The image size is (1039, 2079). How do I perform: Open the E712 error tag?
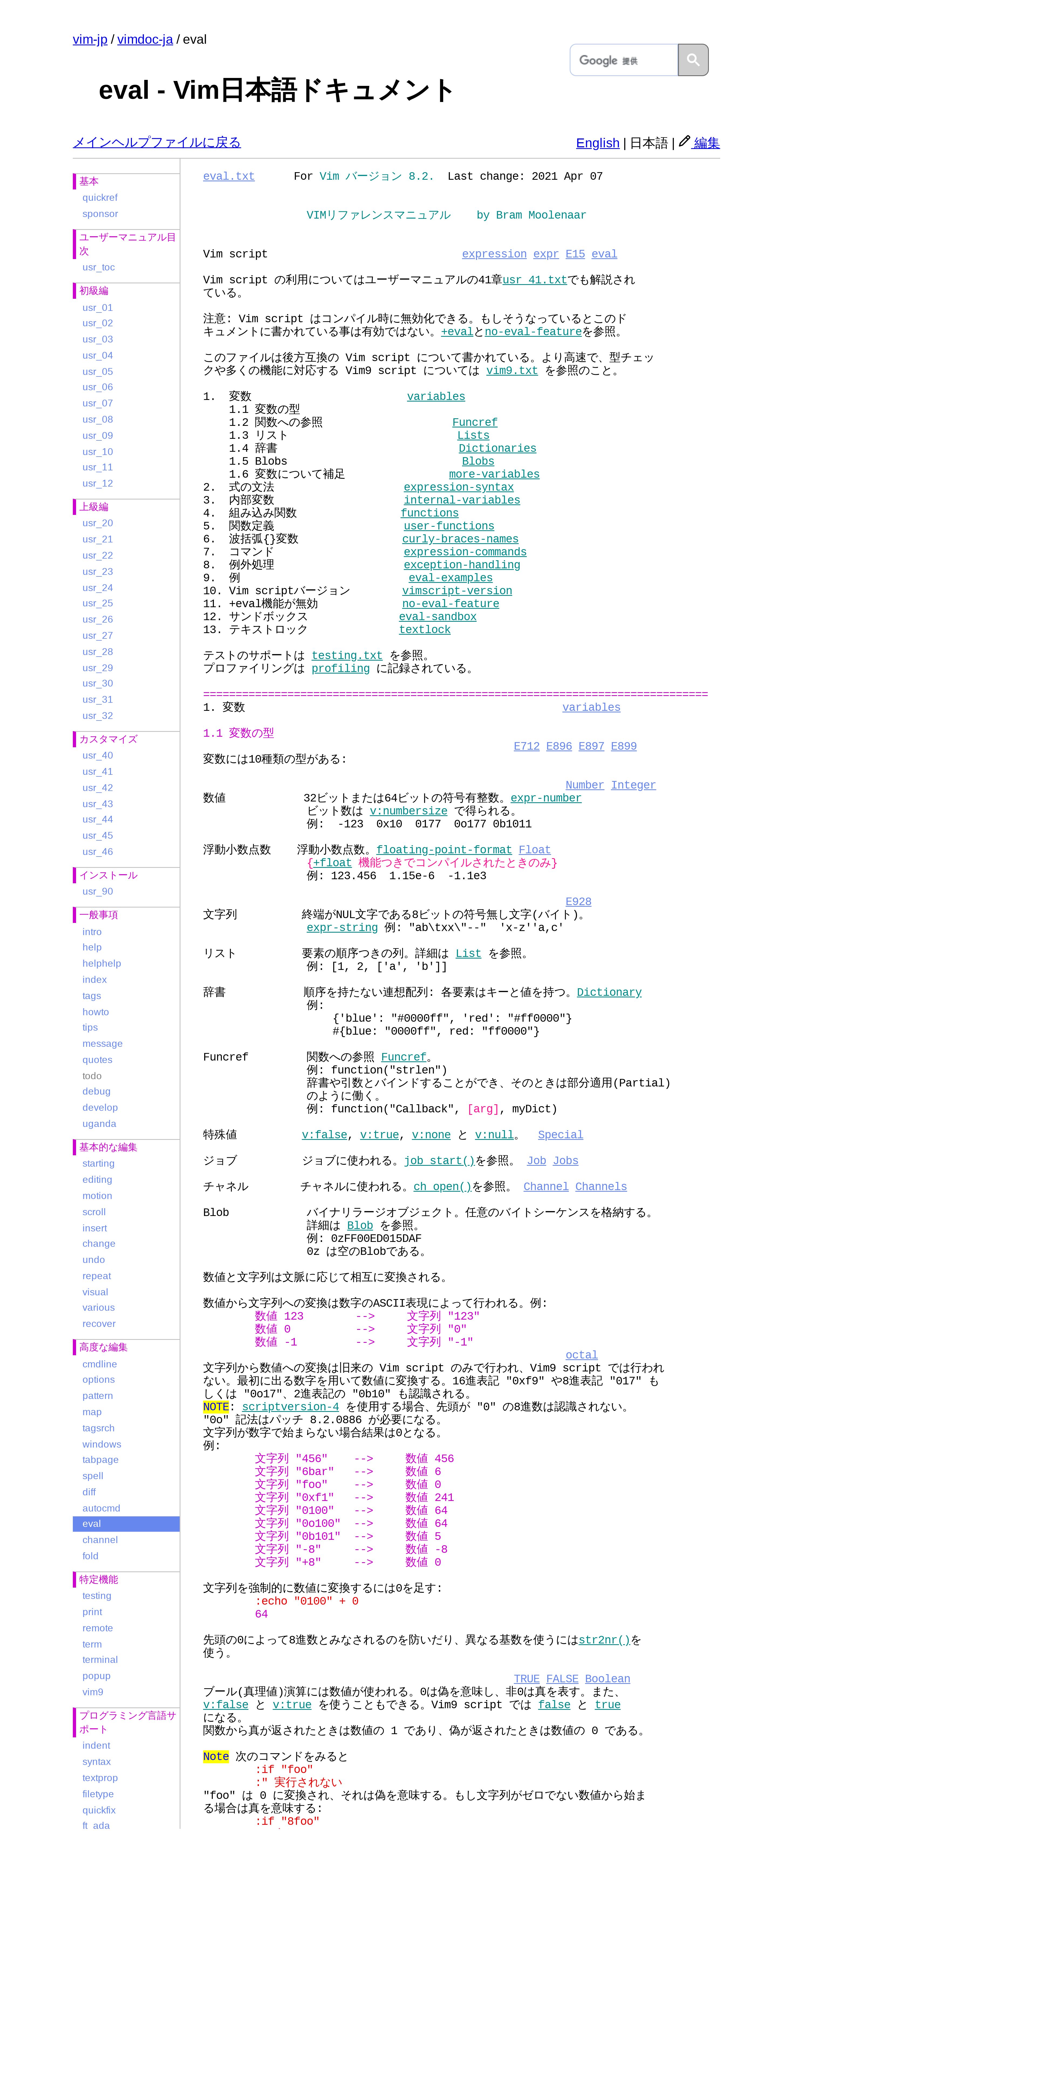(x=527, y=746)
